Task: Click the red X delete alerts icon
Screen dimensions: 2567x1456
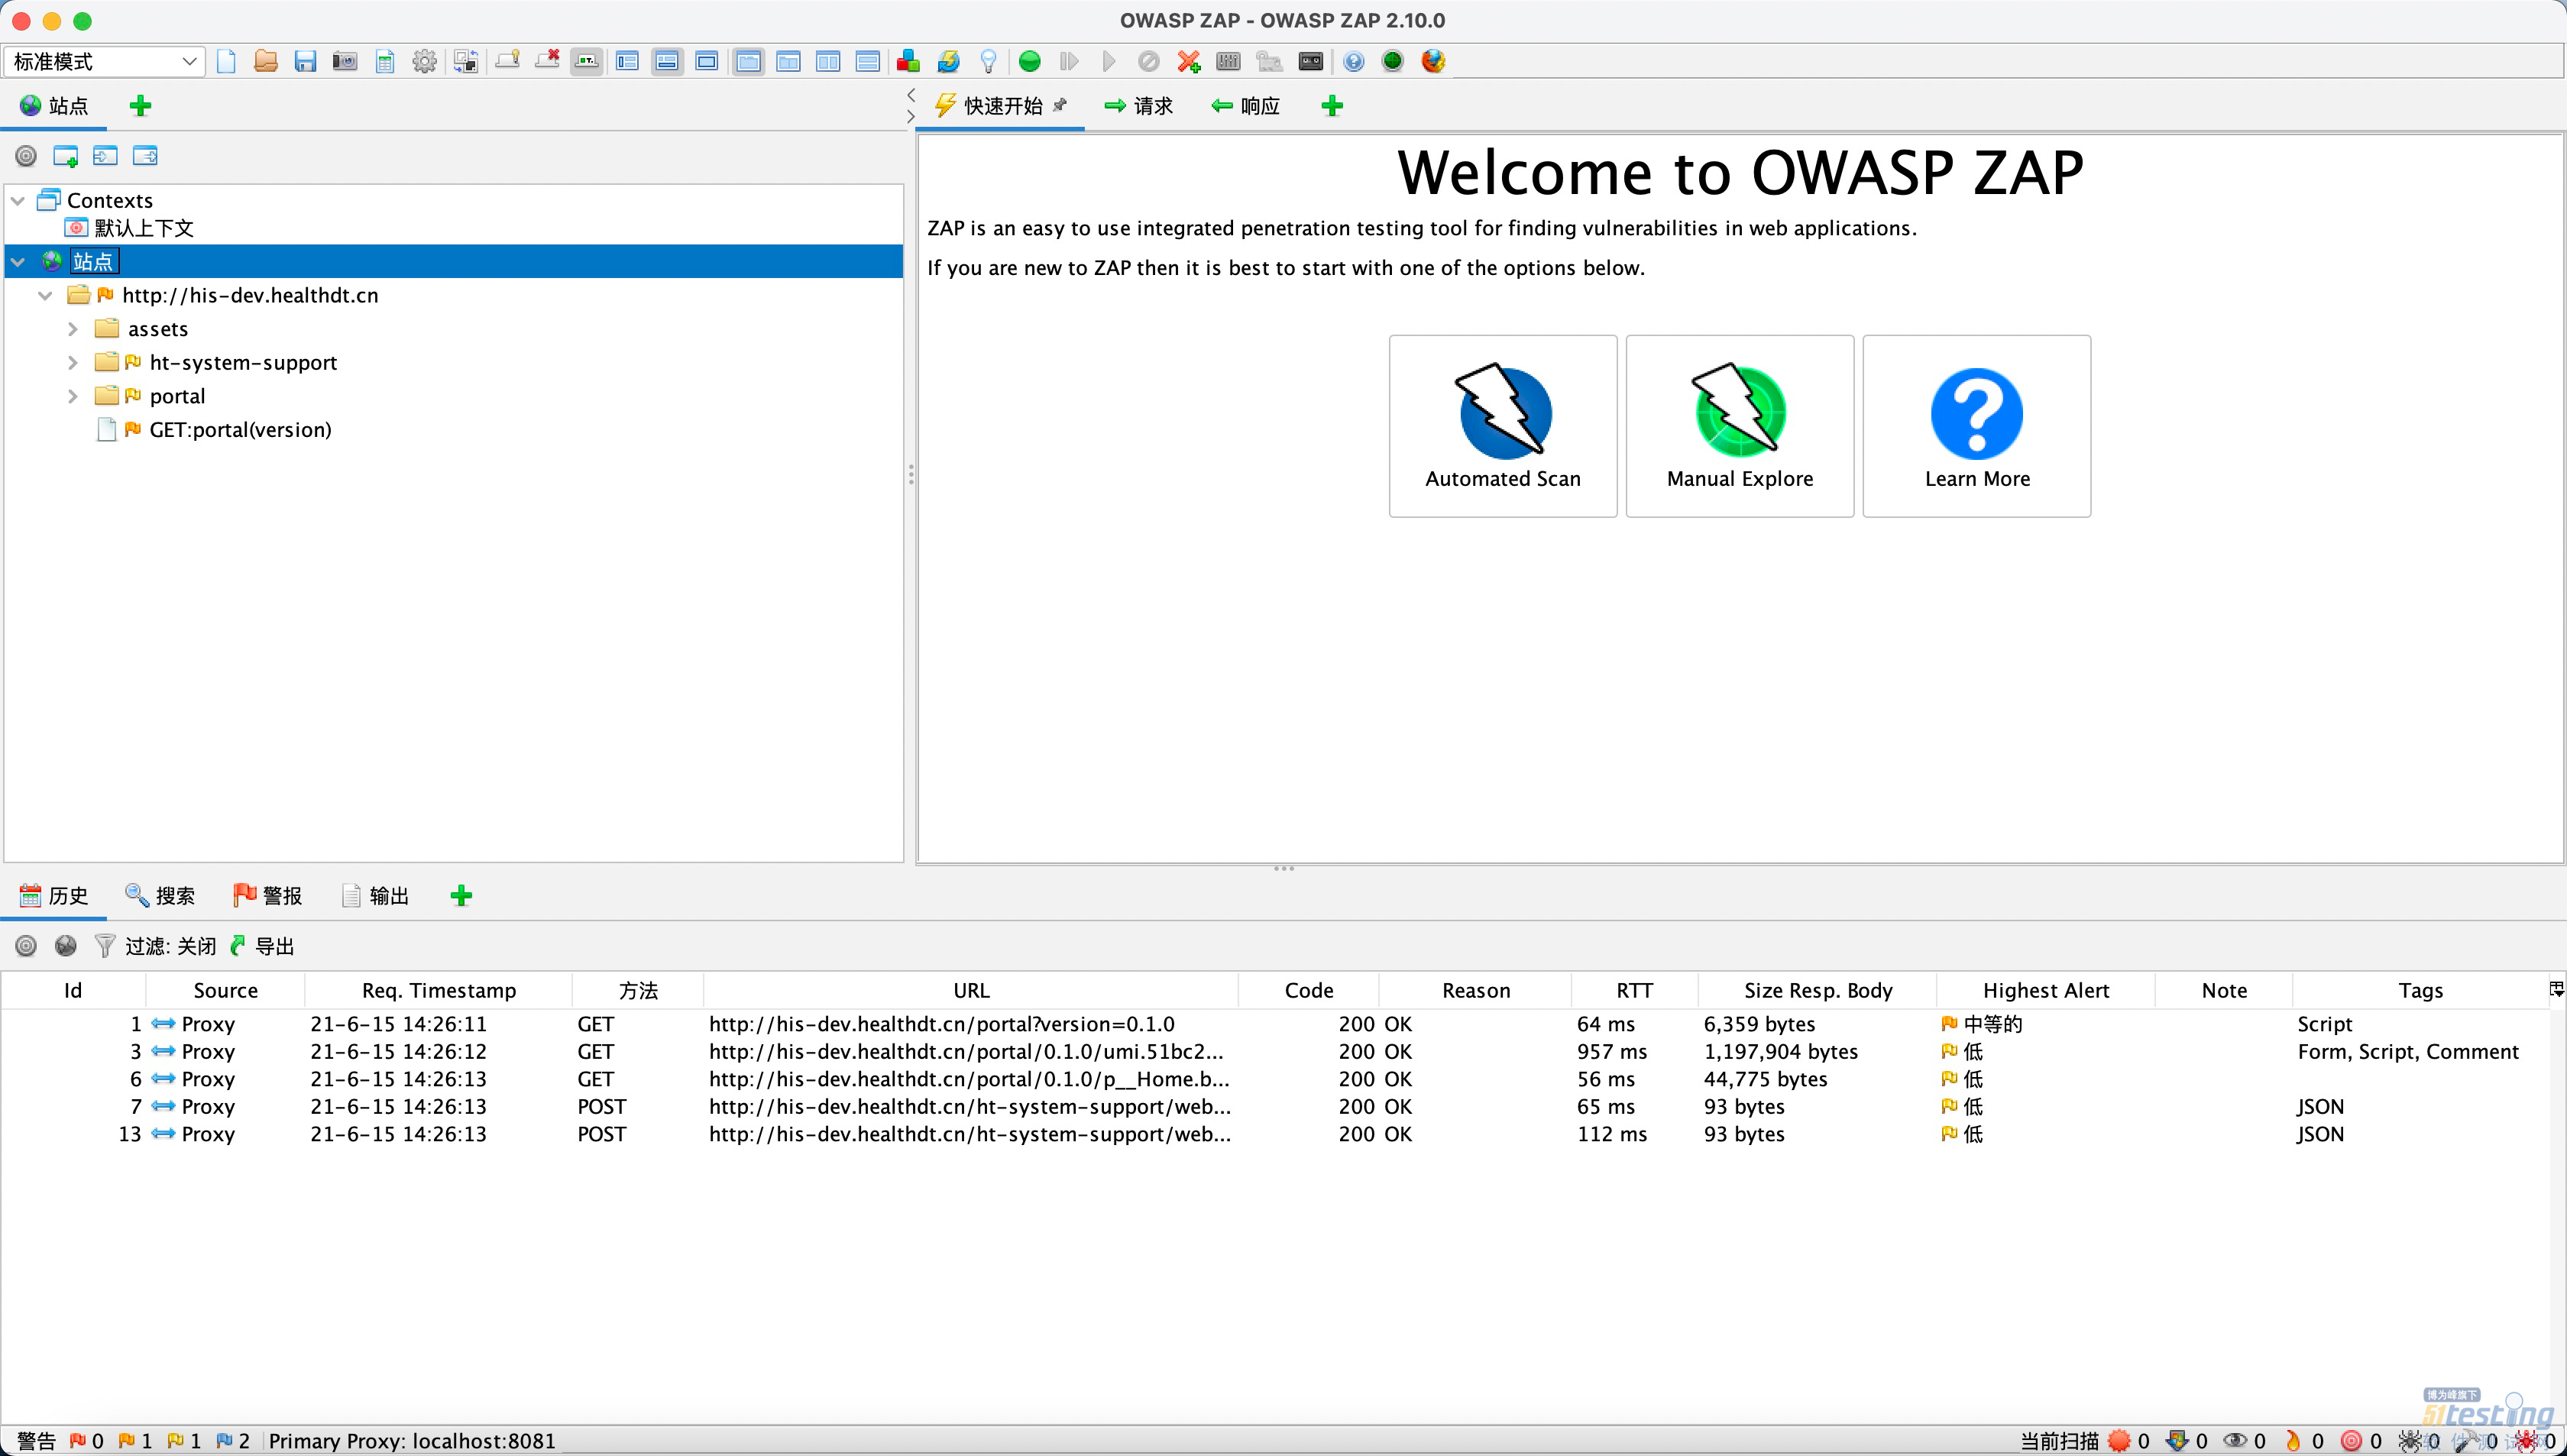Action: tap(1188, 61)
